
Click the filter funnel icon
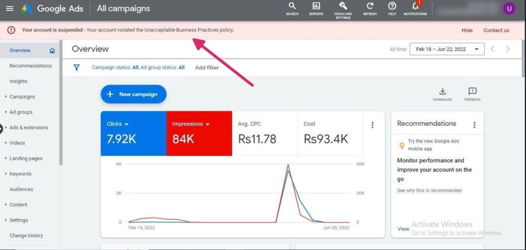click(x=77, y=67)
